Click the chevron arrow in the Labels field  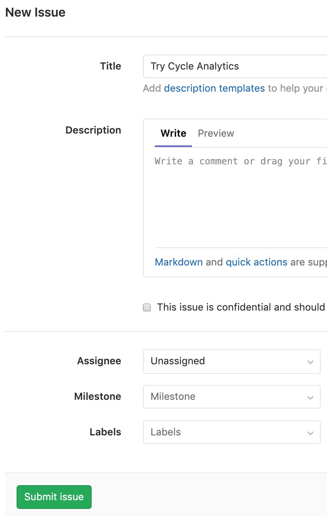point(310,433)
